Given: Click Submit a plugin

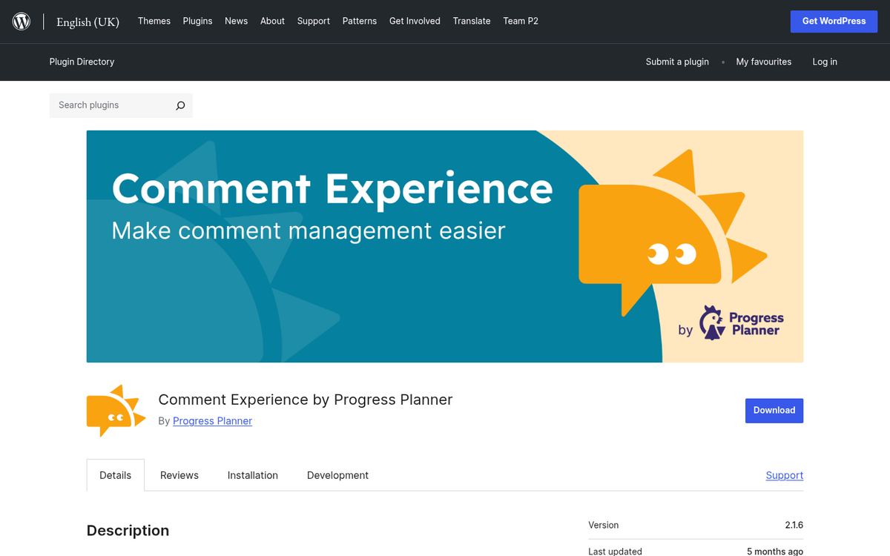Looking at the screenshot, I should pyautogui.click(x=677, y=62).
